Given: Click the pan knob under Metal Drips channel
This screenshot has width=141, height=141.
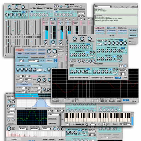Looking at the screenshot, I should [x=53, y=42].
